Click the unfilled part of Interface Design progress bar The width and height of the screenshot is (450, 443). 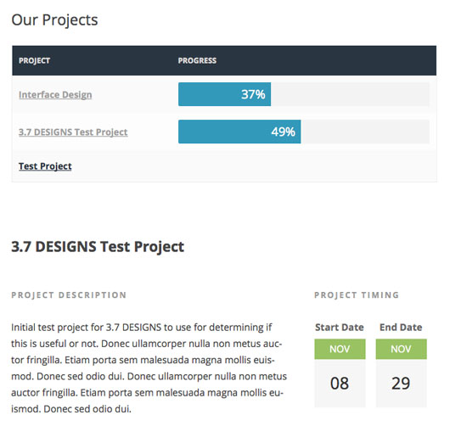(350, 94)
